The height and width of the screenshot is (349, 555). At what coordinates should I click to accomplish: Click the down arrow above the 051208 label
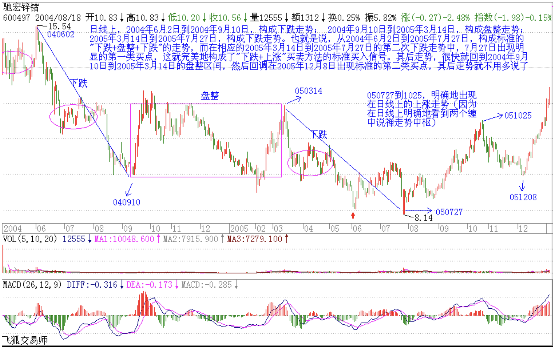(x=522, y=186)
